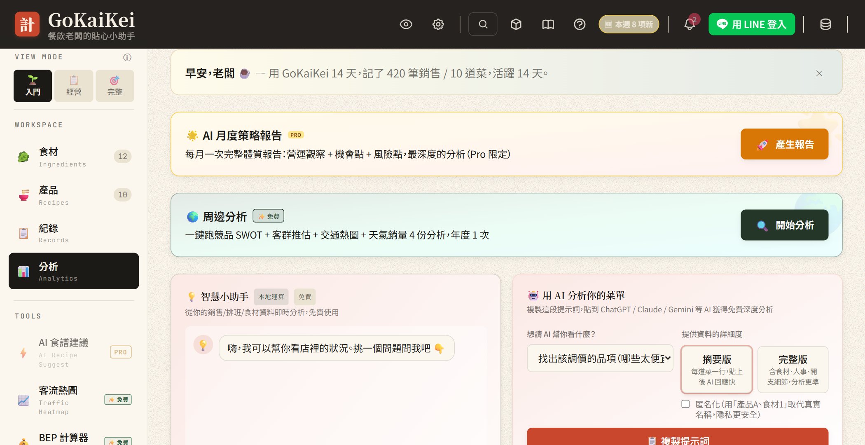This screenshot has height=445, width=865.
Task: Click the cube package icon in header
Action: [x=516, y=24]
